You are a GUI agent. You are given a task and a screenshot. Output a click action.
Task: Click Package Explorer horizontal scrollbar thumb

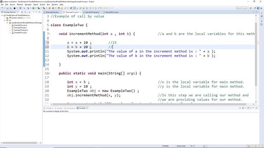point(20,143)
